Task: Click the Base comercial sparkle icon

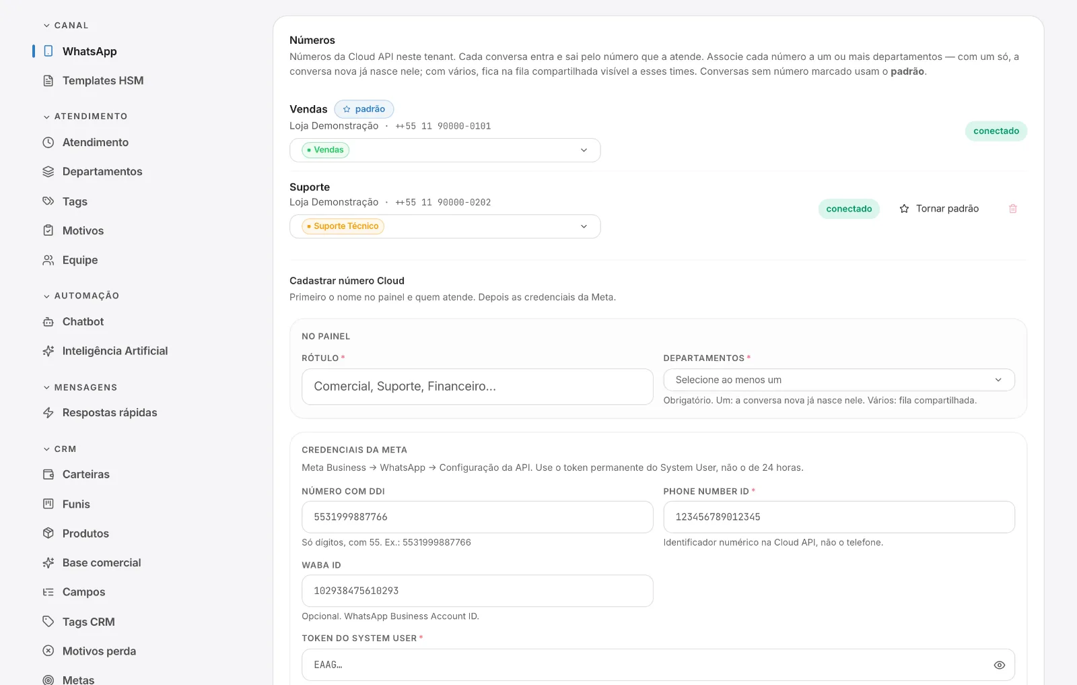Action: [48, 562]
